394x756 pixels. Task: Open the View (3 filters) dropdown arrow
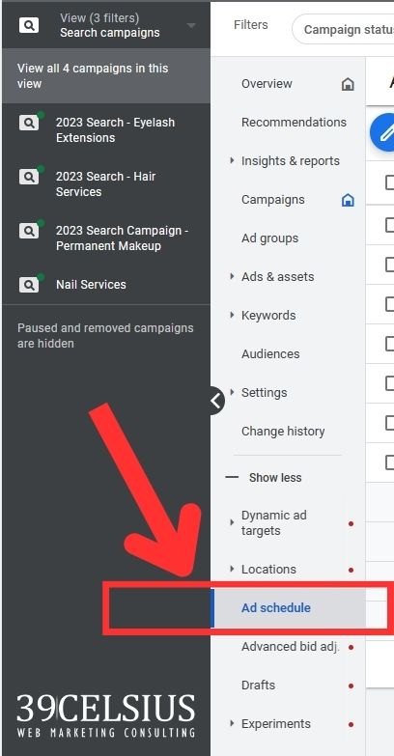(191, 25)
